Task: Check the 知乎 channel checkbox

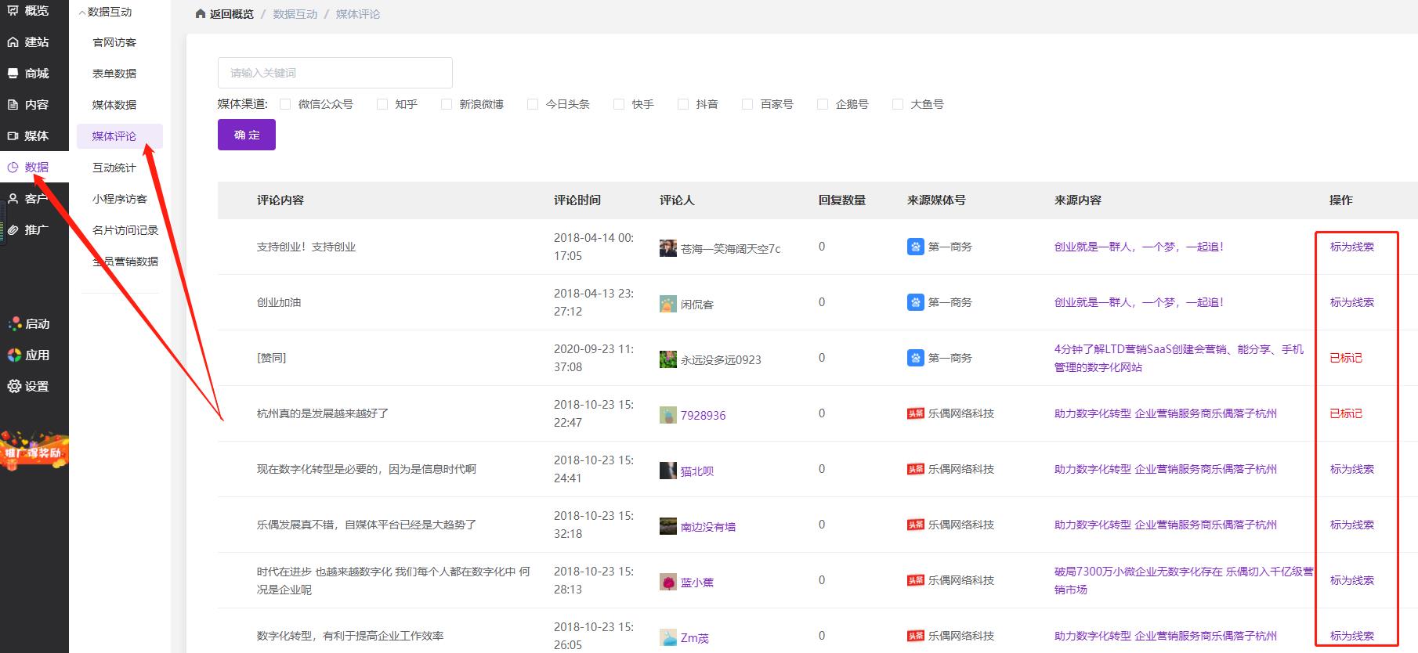Action: pos(382,104)
